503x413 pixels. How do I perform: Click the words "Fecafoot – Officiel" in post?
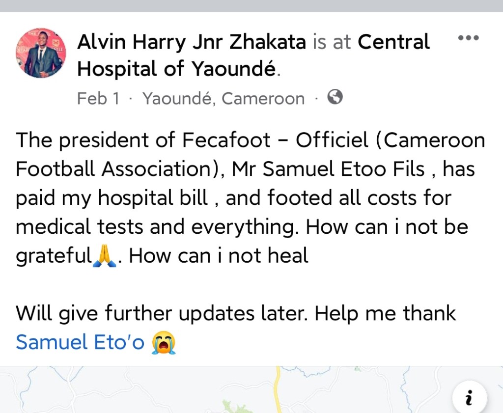(x=275, y=140)
